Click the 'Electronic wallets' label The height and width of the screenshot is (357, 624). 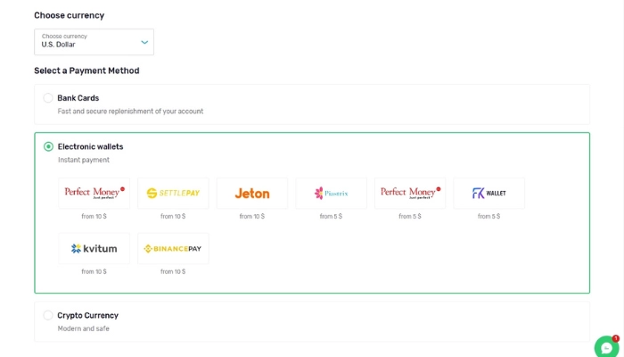[x=90, y=146]
